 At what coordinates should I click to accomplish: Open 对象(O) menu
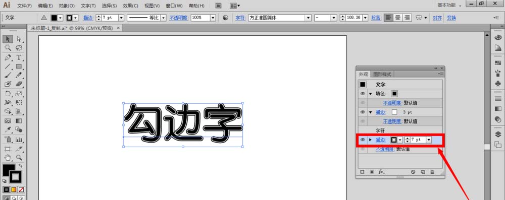(67, 6)
